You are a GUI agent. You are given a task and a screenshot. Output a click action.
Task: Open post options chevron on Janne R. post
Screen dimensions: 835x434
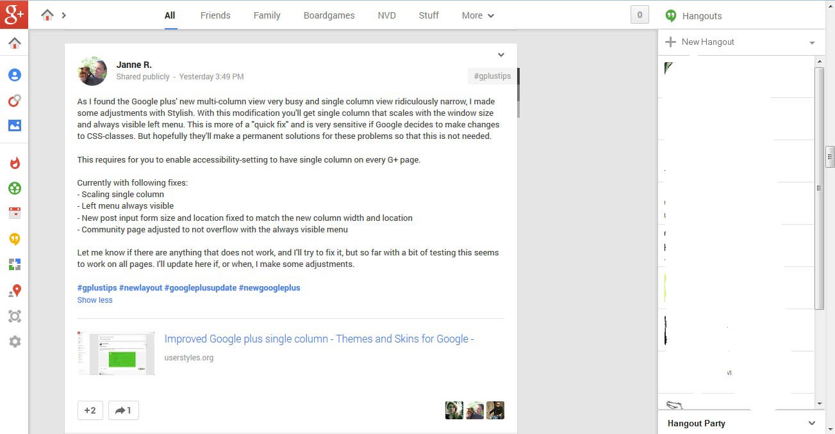501,55
